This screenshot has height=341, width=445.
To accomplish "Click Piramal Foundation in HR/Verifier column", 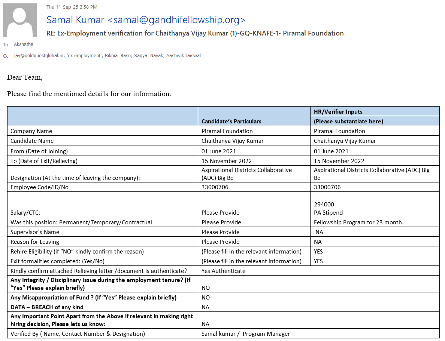I will point(339,131).
